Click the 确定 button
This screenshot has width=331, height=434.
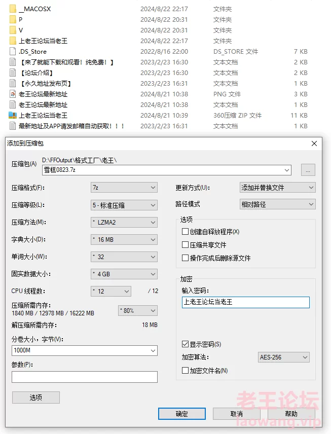(x=182, y=414)
